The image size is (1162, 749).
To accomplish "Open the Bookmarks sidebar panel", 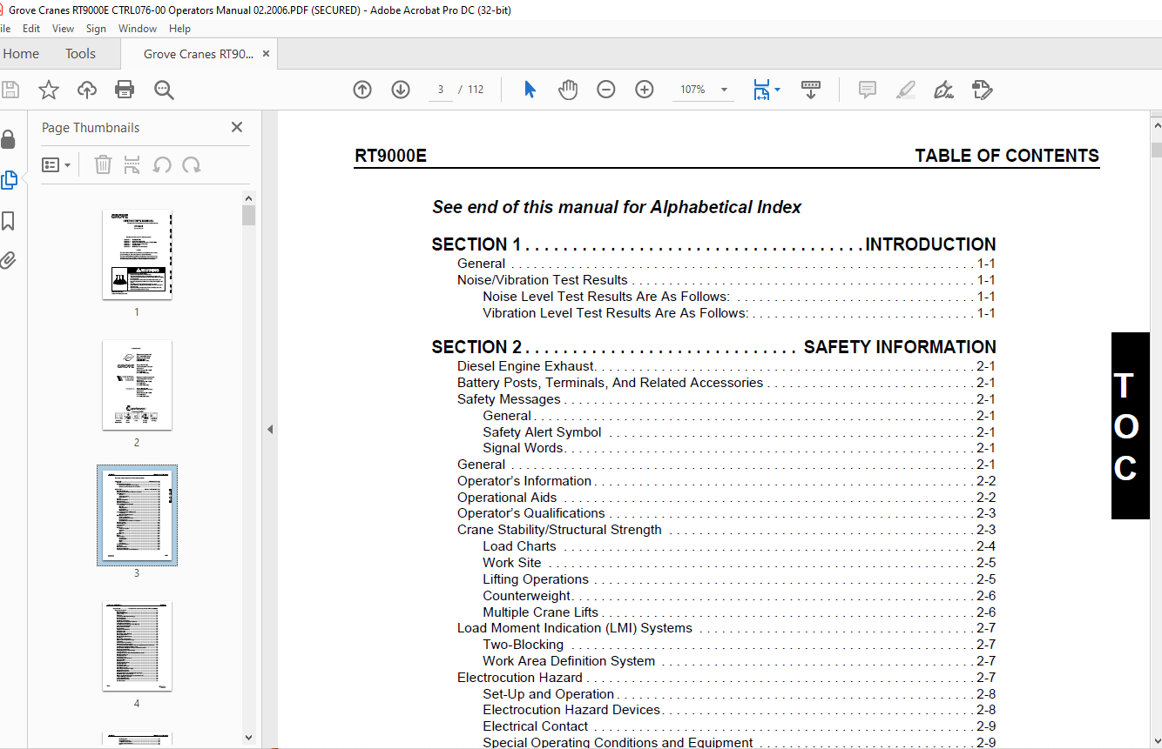I will [x=9, y=221].
